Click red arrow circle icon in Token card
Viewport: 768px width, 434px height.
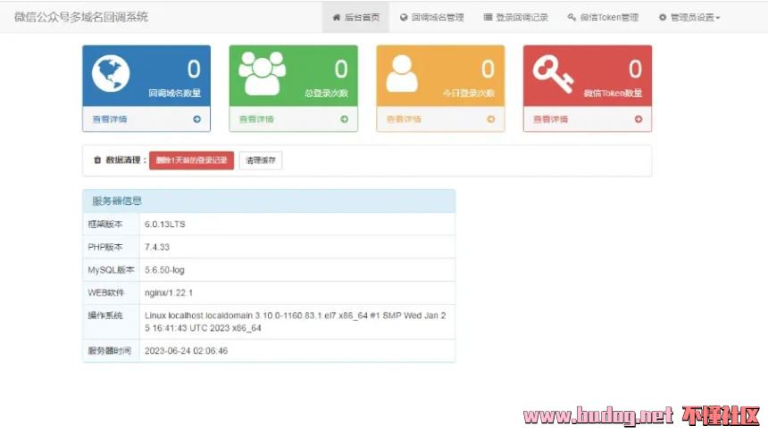pos(639,119)
